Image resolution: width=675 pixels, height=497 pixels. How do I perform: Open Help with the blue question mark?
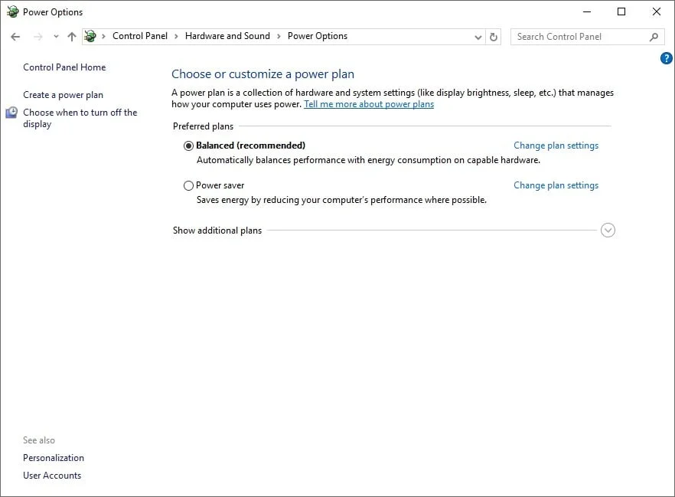666,58
